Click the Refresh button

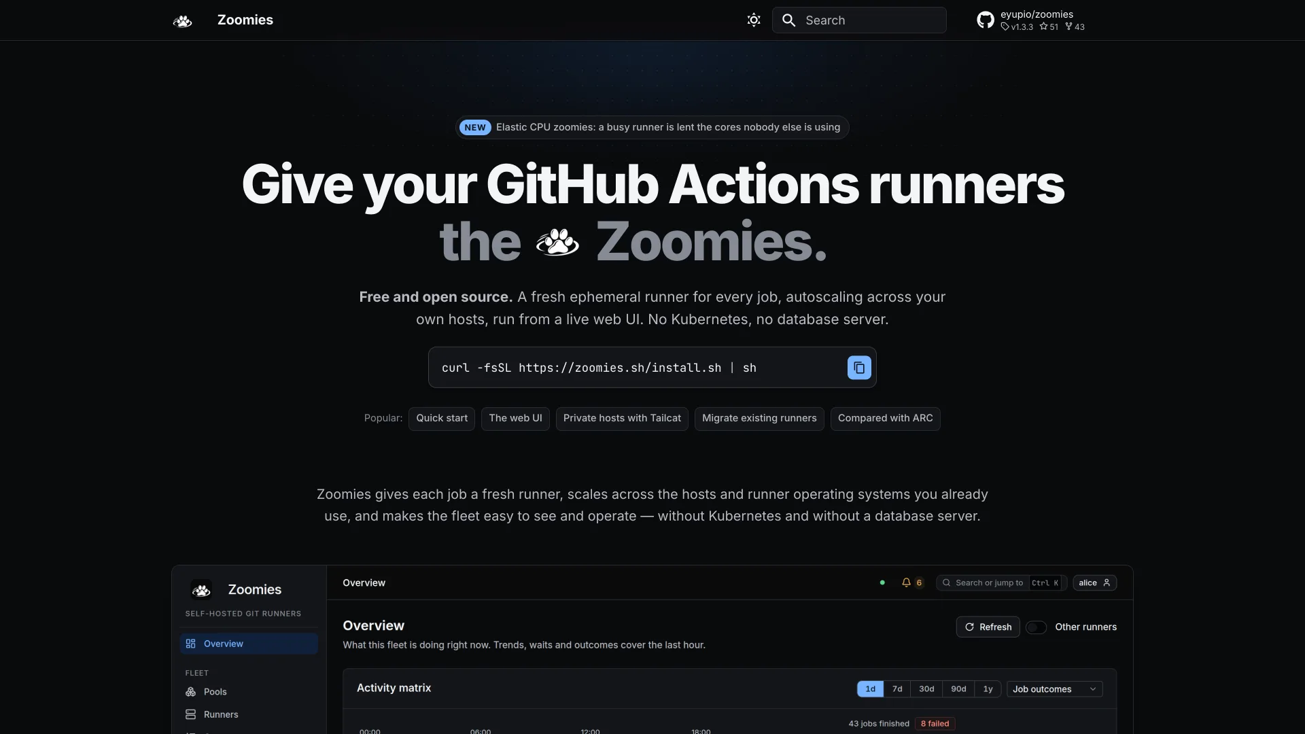988,627
